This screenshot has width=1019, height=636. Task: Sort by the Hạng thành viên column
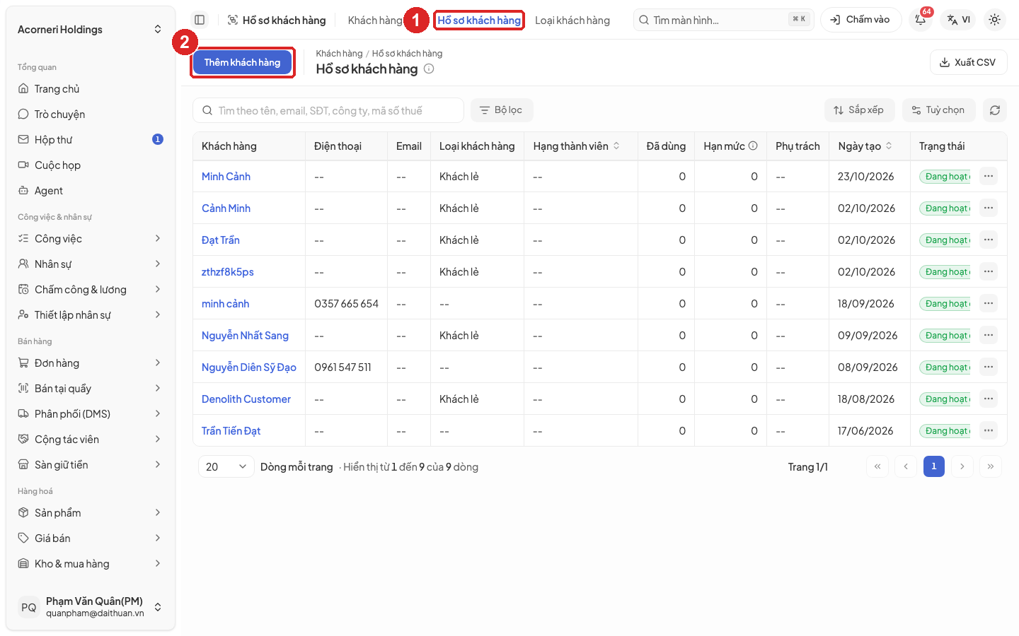[x=577, y=146]
